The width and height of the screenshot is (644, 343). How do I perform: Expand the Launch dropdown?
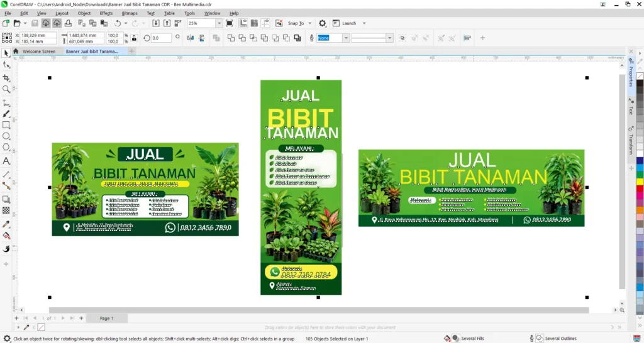coord(364,23)
